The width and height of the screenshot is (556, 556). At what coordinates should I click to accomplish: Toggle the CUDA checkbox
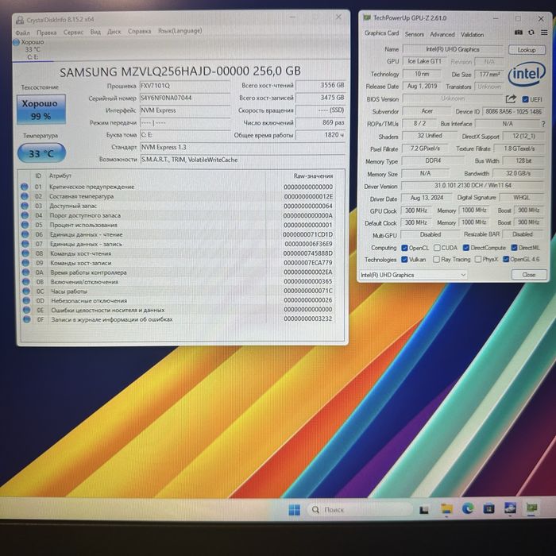437,248
